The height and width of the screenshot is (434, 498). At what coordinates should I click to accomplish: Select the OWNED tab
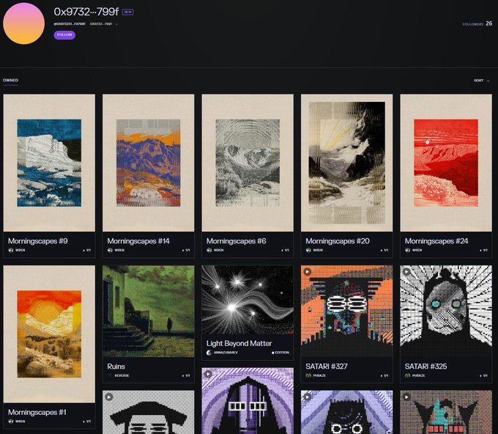pos(10,80)
